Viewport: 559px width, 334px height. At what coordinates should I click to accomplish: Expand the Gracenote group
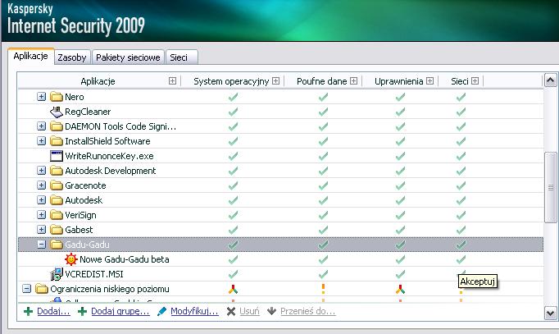41,185
